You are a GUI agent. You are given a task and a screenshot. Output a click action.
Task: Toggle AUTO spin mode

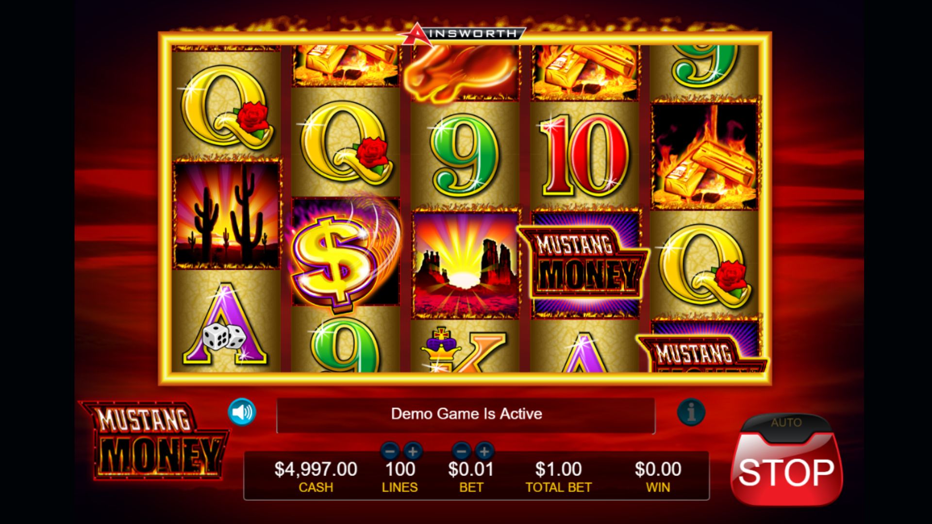[x=786, y=423]
